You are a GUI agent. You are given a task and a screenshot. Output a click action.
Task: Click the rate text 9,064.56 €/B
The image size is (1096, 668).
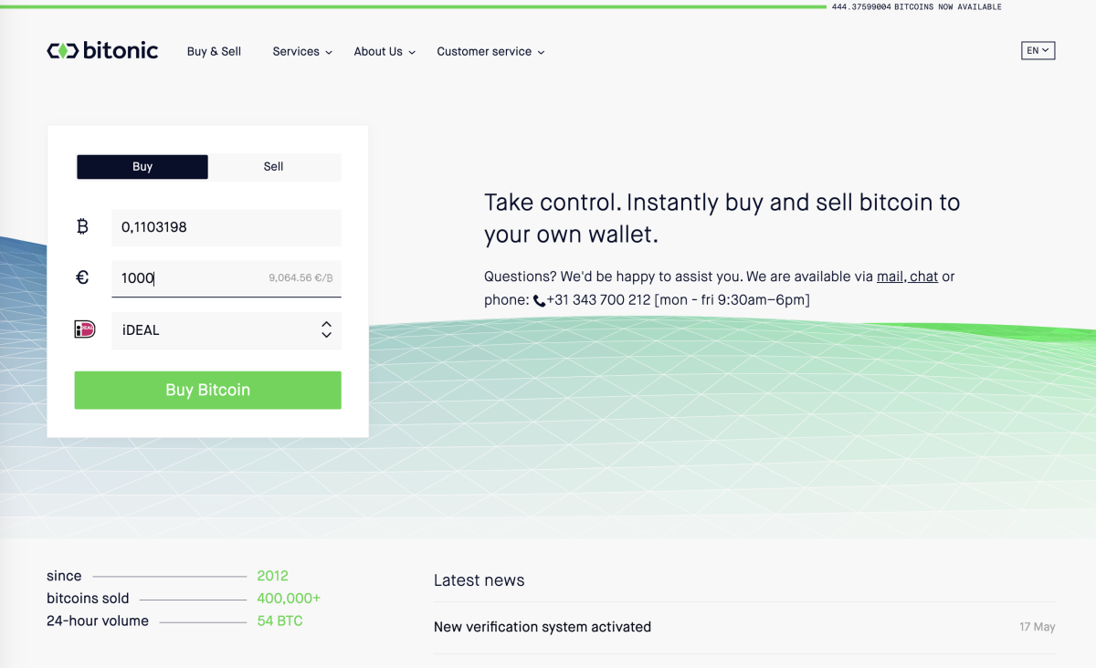(x=300, y=278)
